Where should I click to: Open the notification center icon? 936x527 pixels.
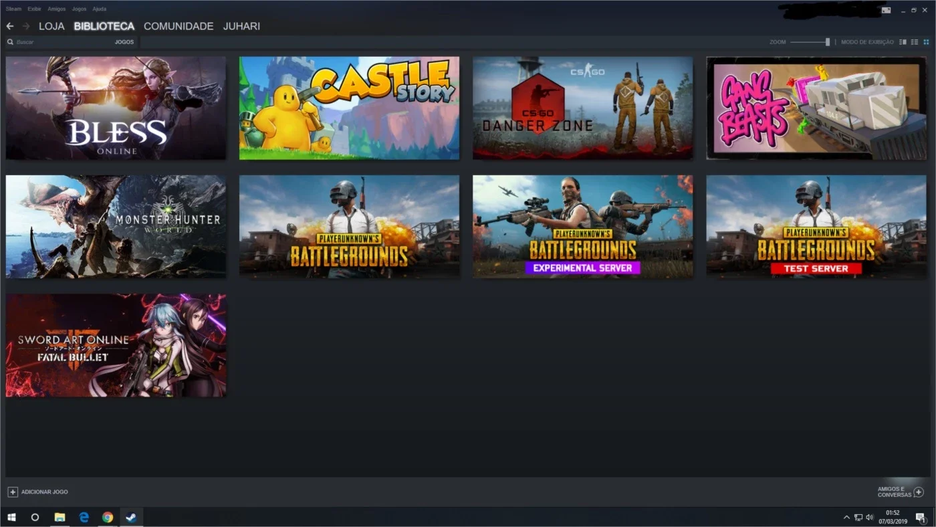[920, 517]
